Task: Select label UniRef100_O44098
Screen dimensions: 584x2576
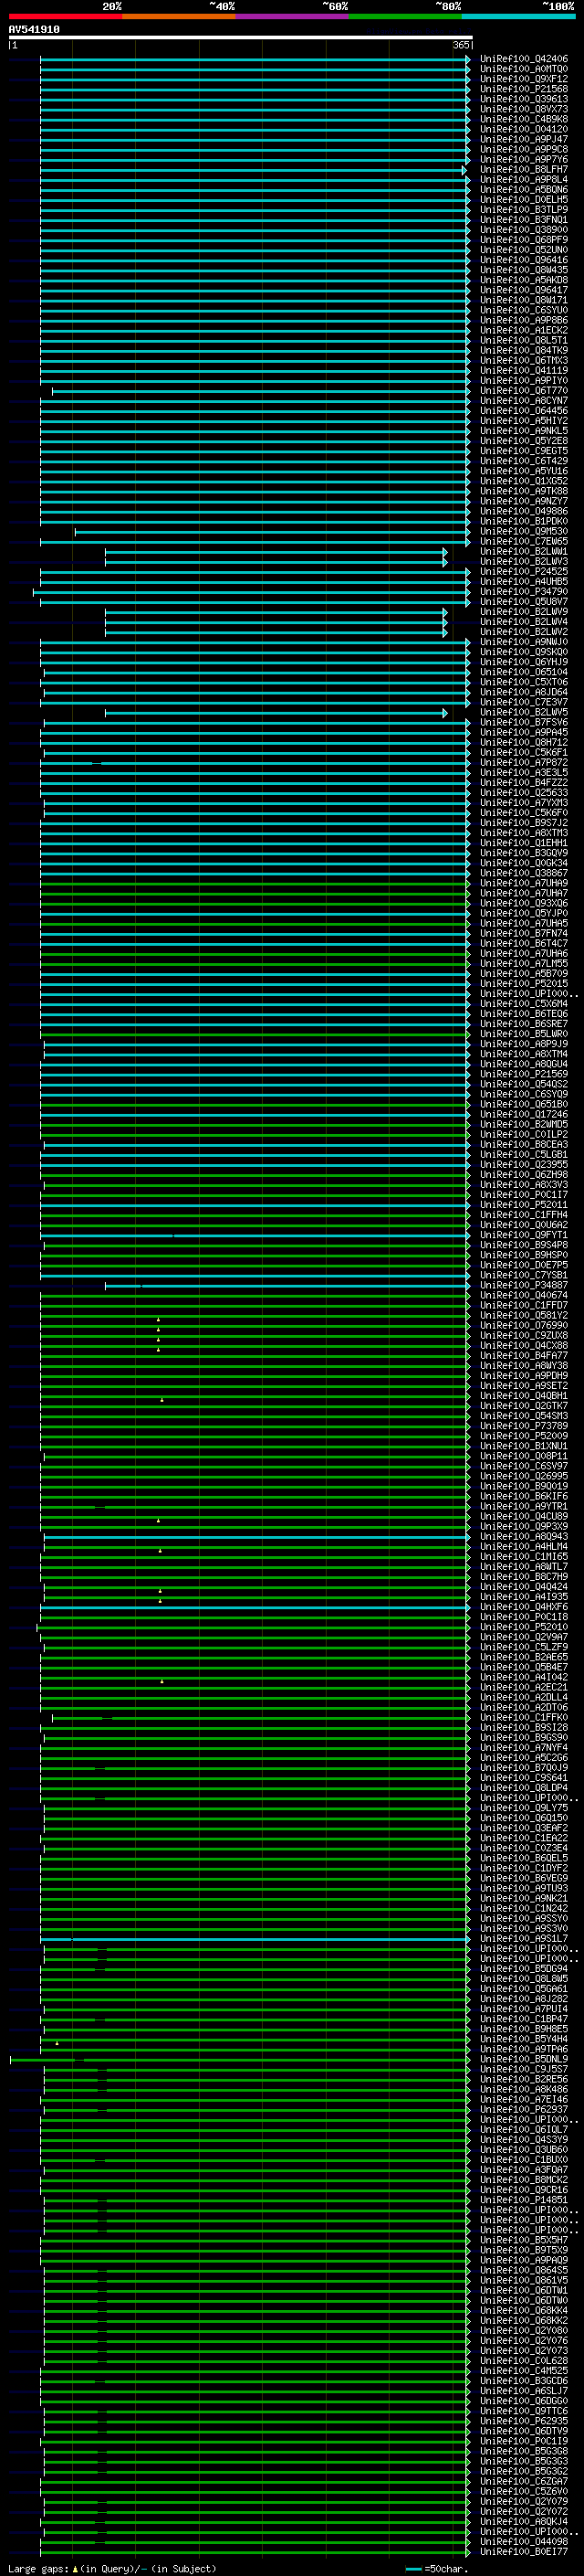Action: pos(524,2541)
